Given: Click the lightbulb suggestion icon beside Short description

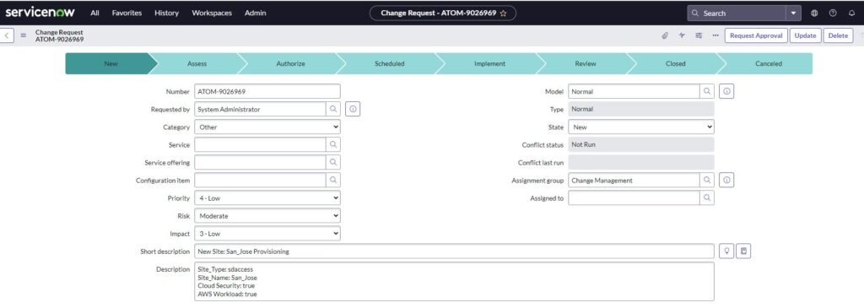Looking at the screenshot, I should coord(726,251).
